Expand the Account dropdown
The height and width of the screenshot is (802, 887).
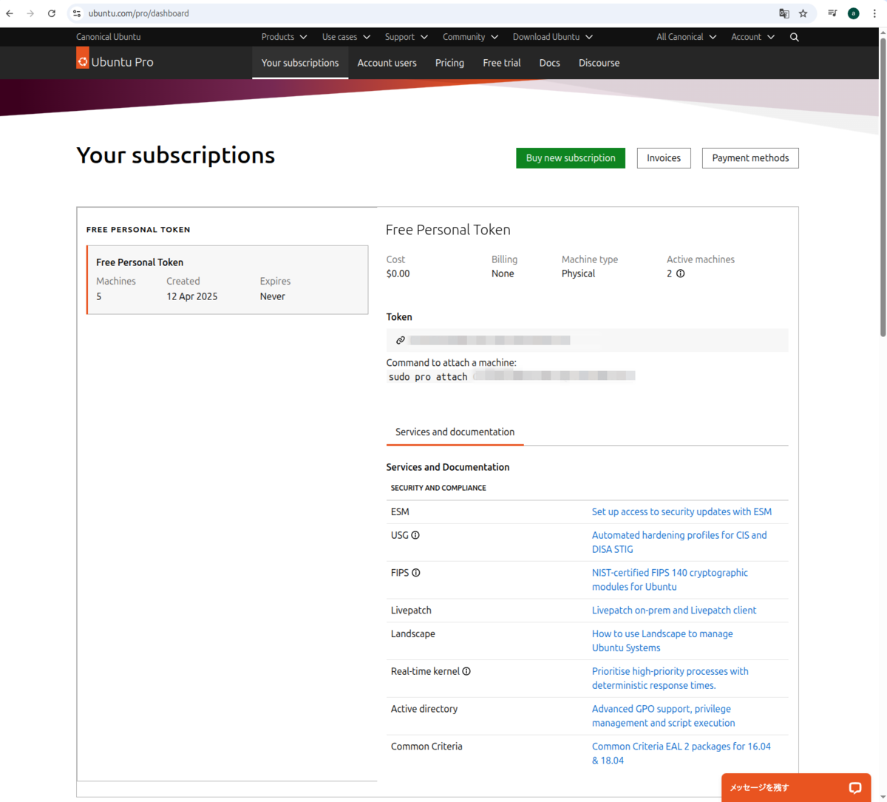(x=752, y=37)
